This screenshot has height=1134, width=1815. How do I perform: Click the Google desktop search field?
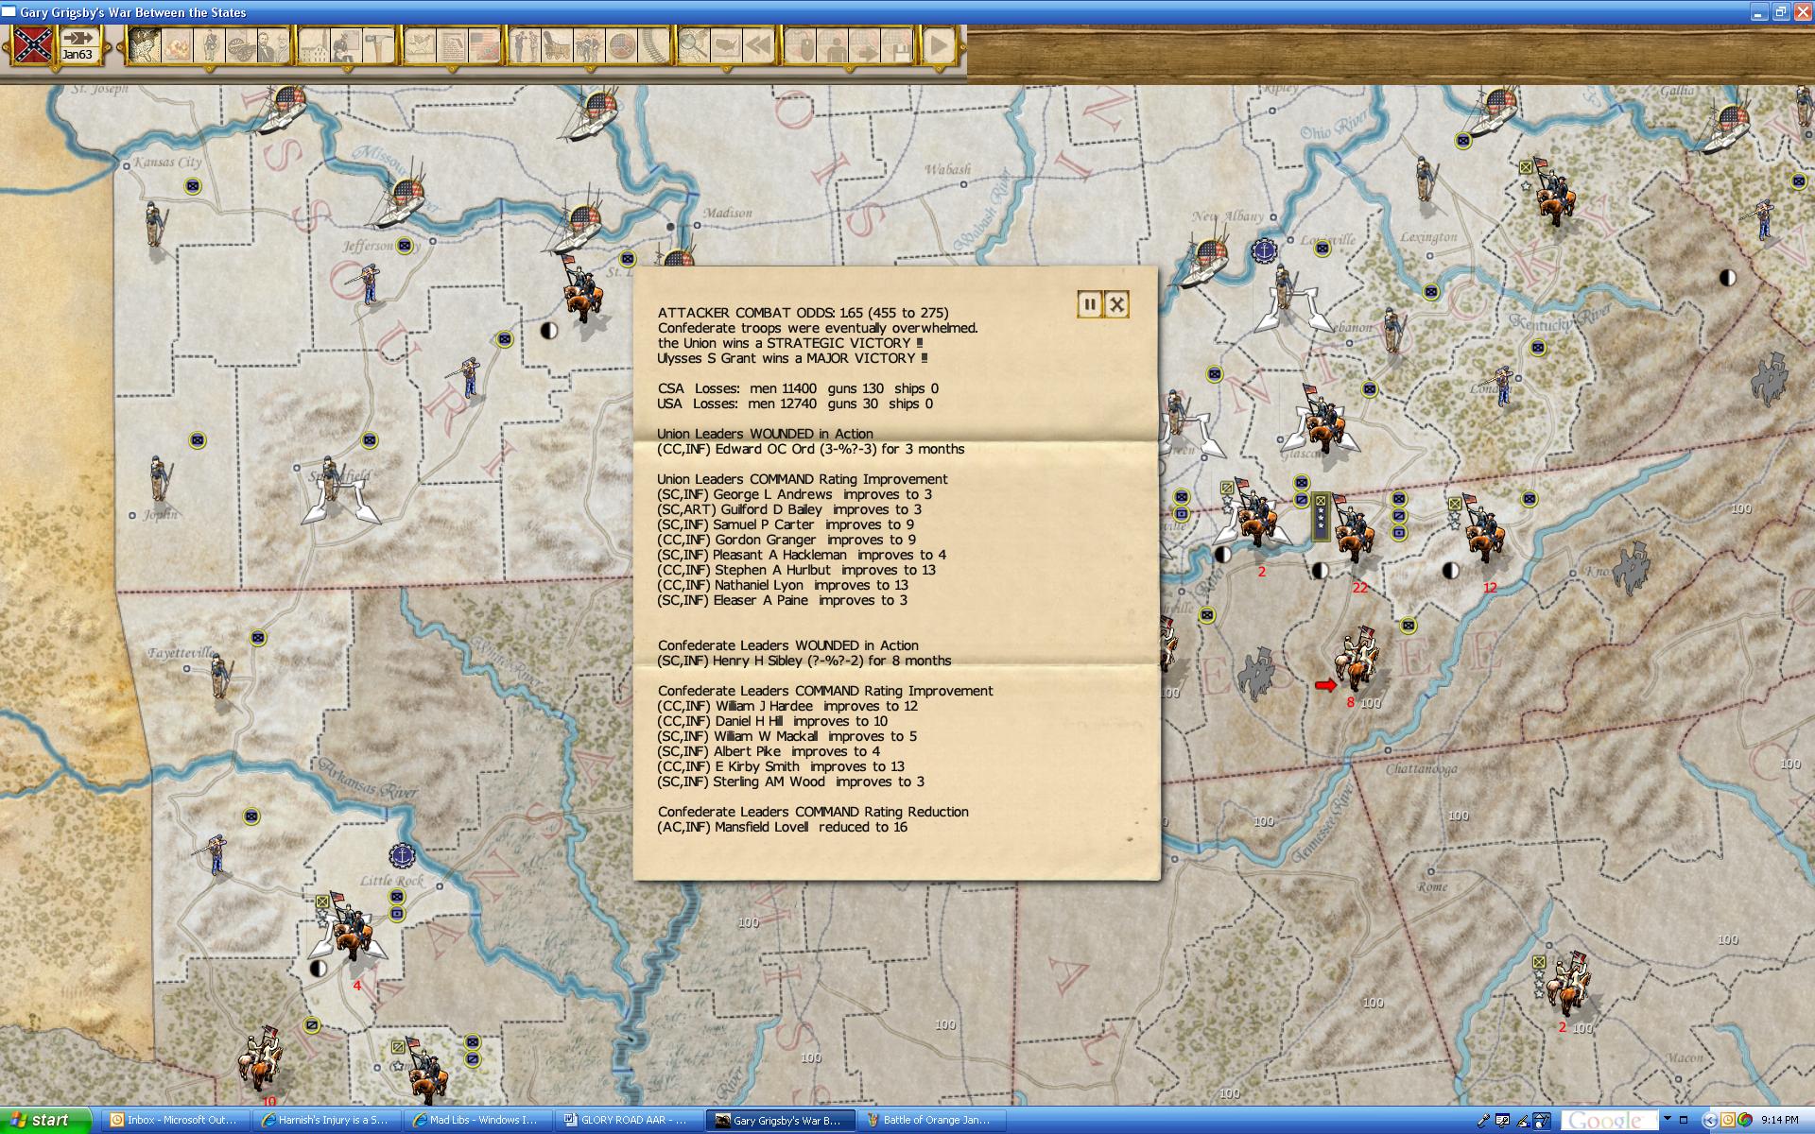coord(1609,1121)
